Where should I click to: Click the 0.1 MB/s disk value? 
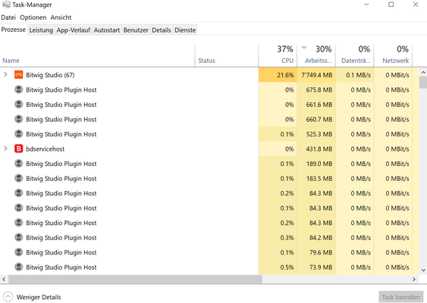point(359,75)
